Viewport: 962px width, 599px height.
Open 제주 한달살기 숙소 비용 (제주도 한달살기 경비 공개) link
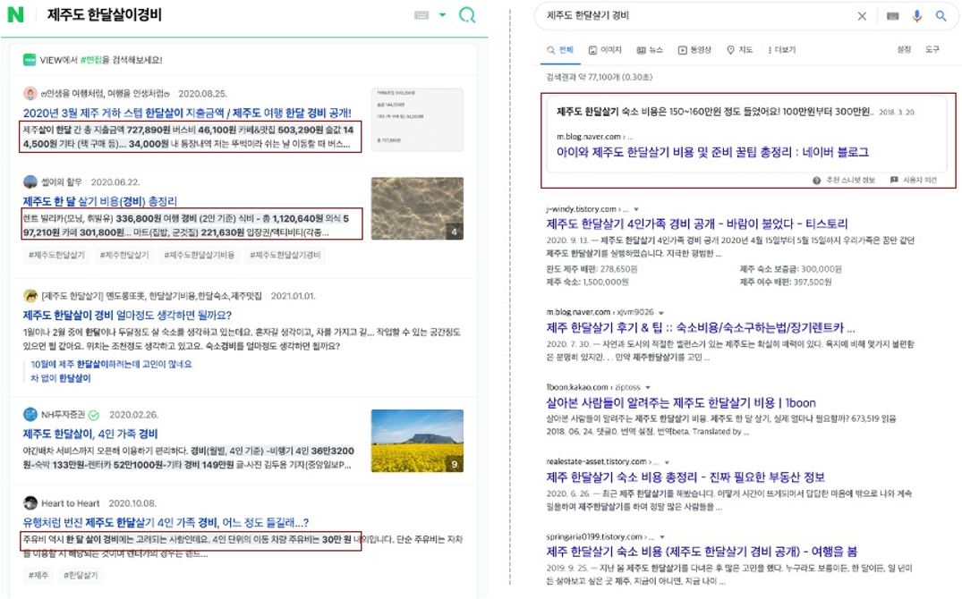coord(702,552)
